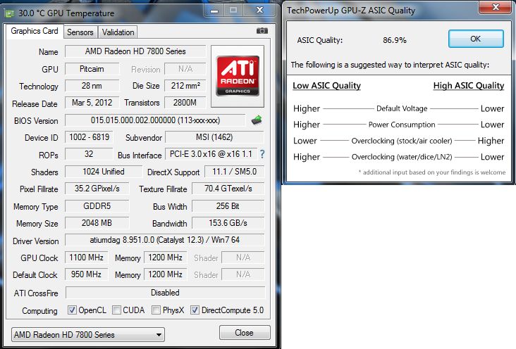Close the ASIC Quality dialog window
516x349 pixels.
click(496, 7)
